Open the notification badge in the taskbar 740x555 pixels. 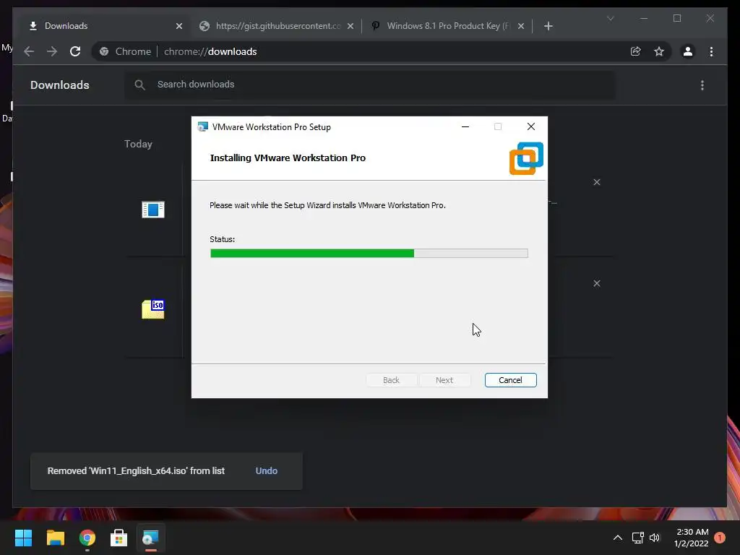[x=720, y=538]
